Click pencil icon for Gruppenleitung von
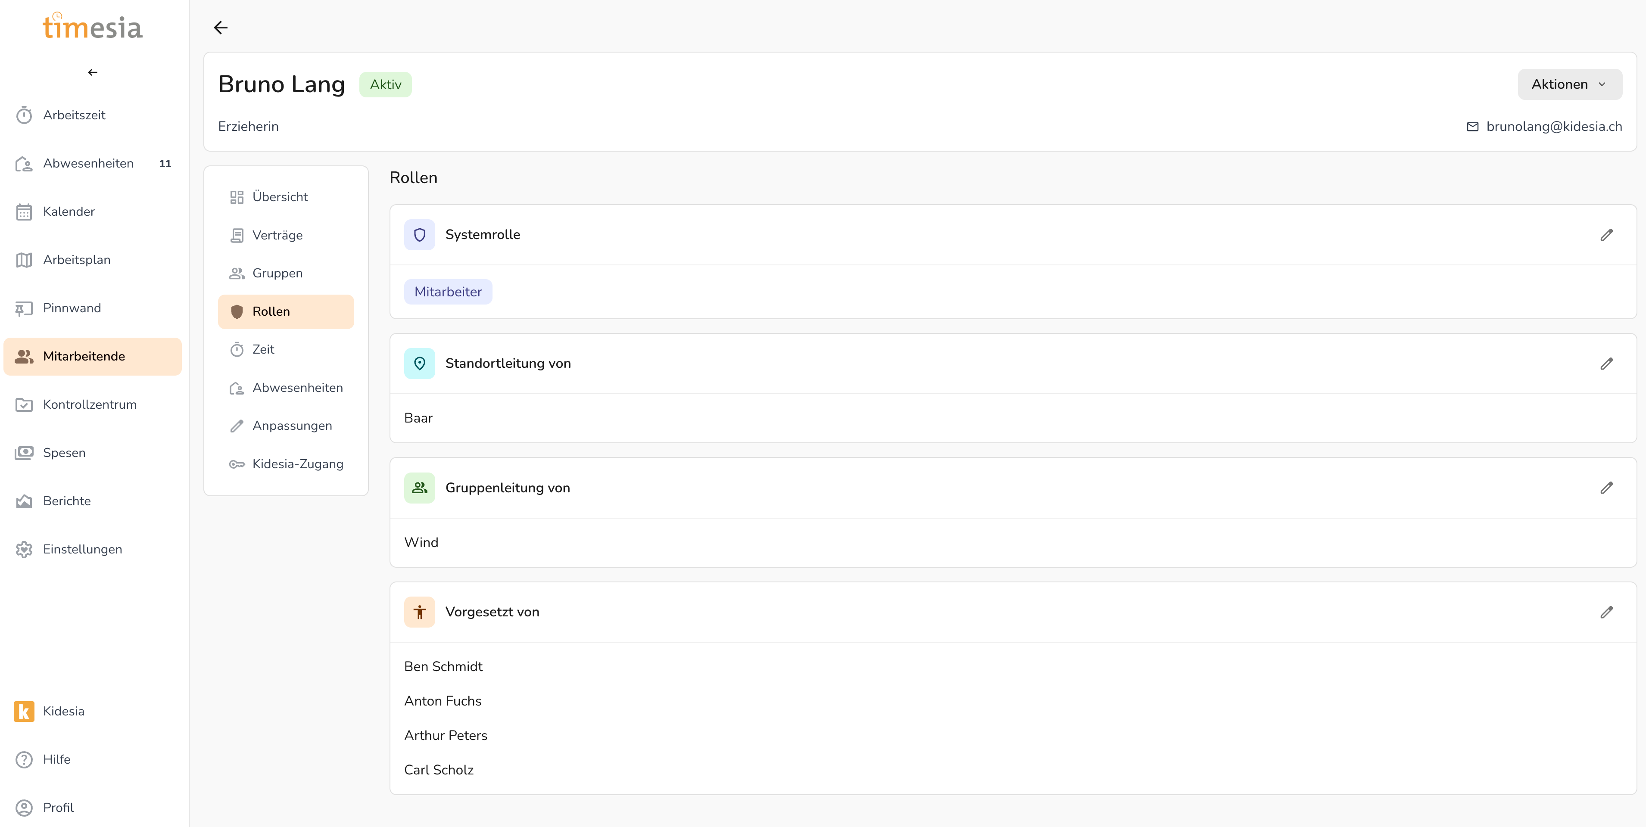Screen dimensions: 1646x827 [1606, 488]
